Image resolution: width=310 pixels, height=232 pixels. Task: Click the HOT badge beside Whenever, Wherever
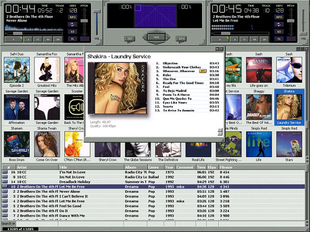pos(203,71)
